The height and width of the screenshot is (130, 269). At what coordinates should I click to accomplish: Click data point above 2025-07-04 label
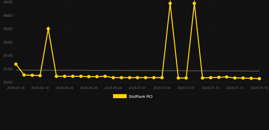click(x=162, y=78)
